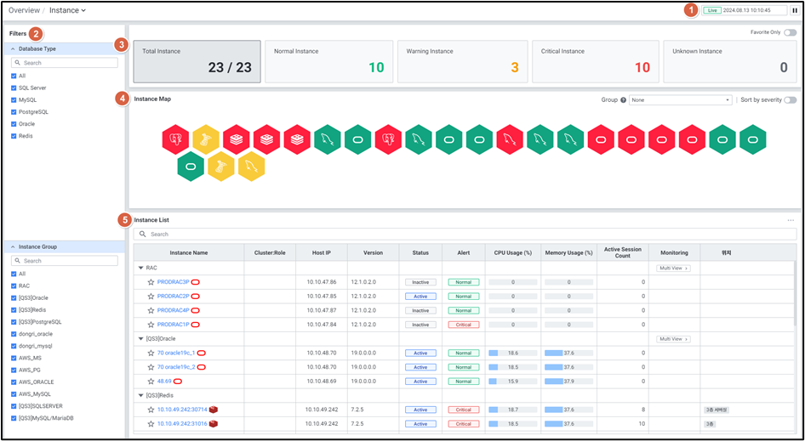Click the three-dot menu of Instance List
The height and width of the screenshot is (441, 805).
point(791,220)
